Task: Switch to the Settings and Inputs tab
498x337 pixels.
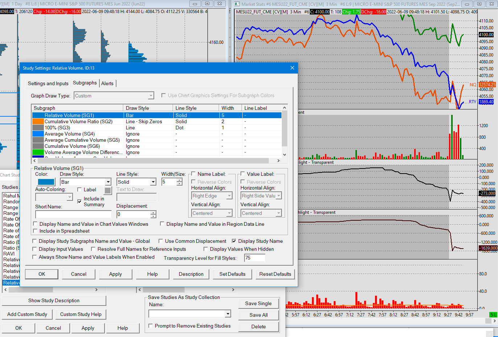Action: point(48,83)
